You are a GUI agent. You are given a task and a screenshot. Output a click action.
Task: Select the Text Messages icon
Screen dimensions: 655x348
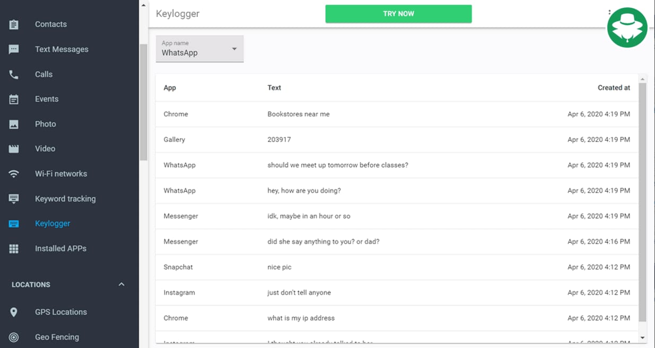(13, 49)
